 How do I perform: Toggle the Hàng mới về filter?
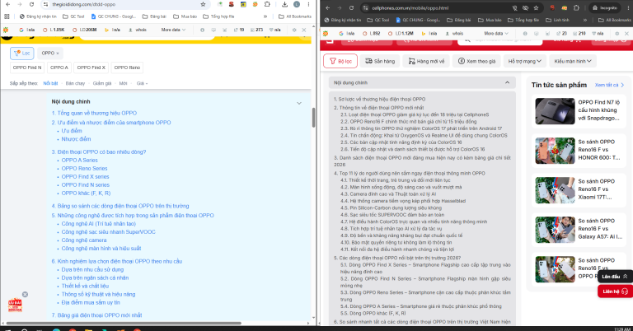426,61
